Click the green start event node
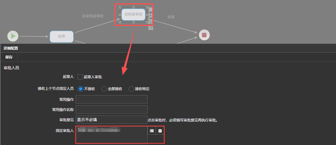 [x=13, y=36]
